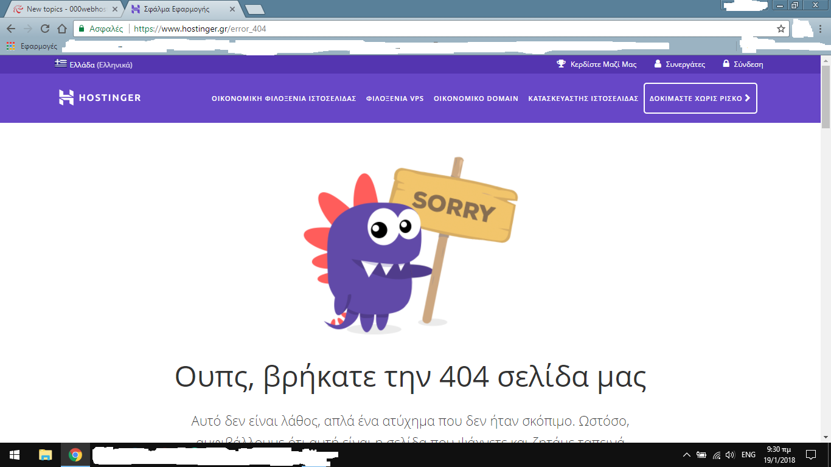Click the browser reload page icon
The width and height of the screenshot is (831, 467).
point(45,29)
